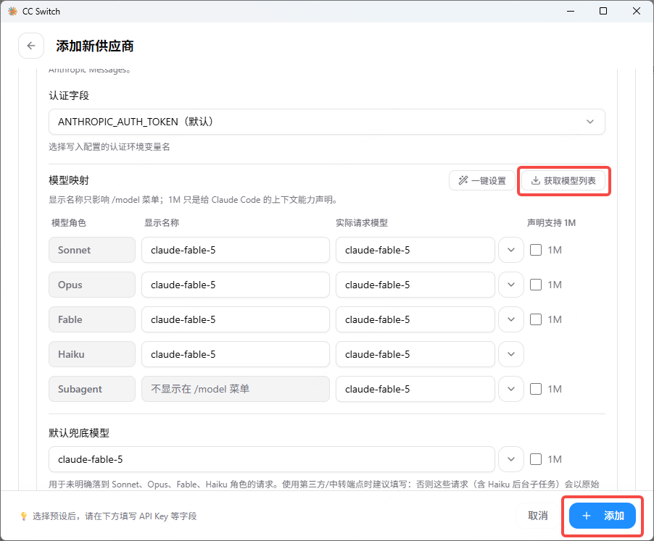Click the Fable display name field
Image resolution: width=654 pixels, height=541 pixels.
point(235,319)
